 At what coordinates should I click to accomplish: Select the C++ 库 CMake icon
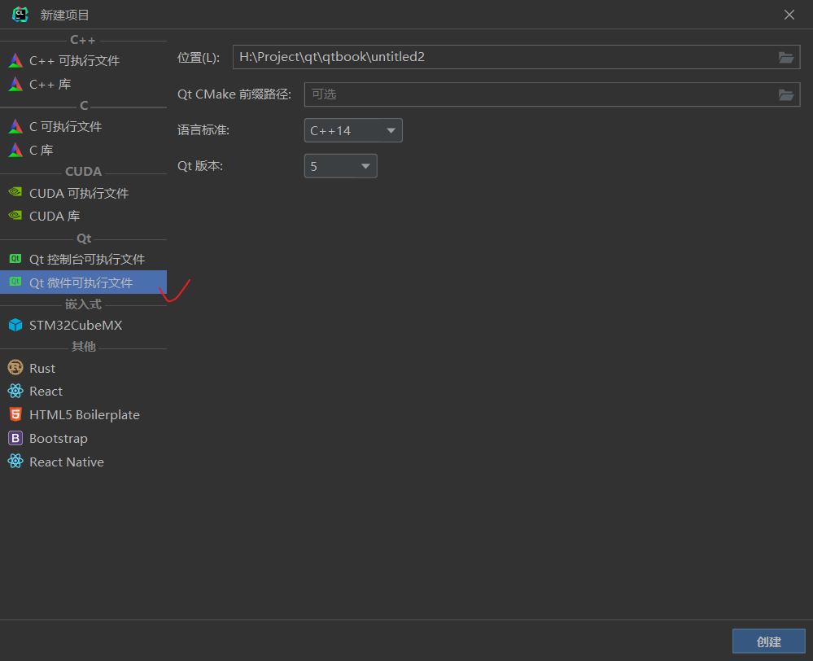[x=15, y=84]
